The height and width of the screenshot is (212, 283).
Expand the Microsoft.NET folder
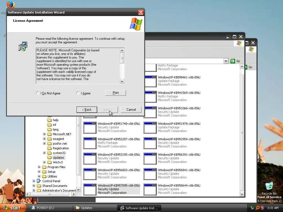click(44, 134)
